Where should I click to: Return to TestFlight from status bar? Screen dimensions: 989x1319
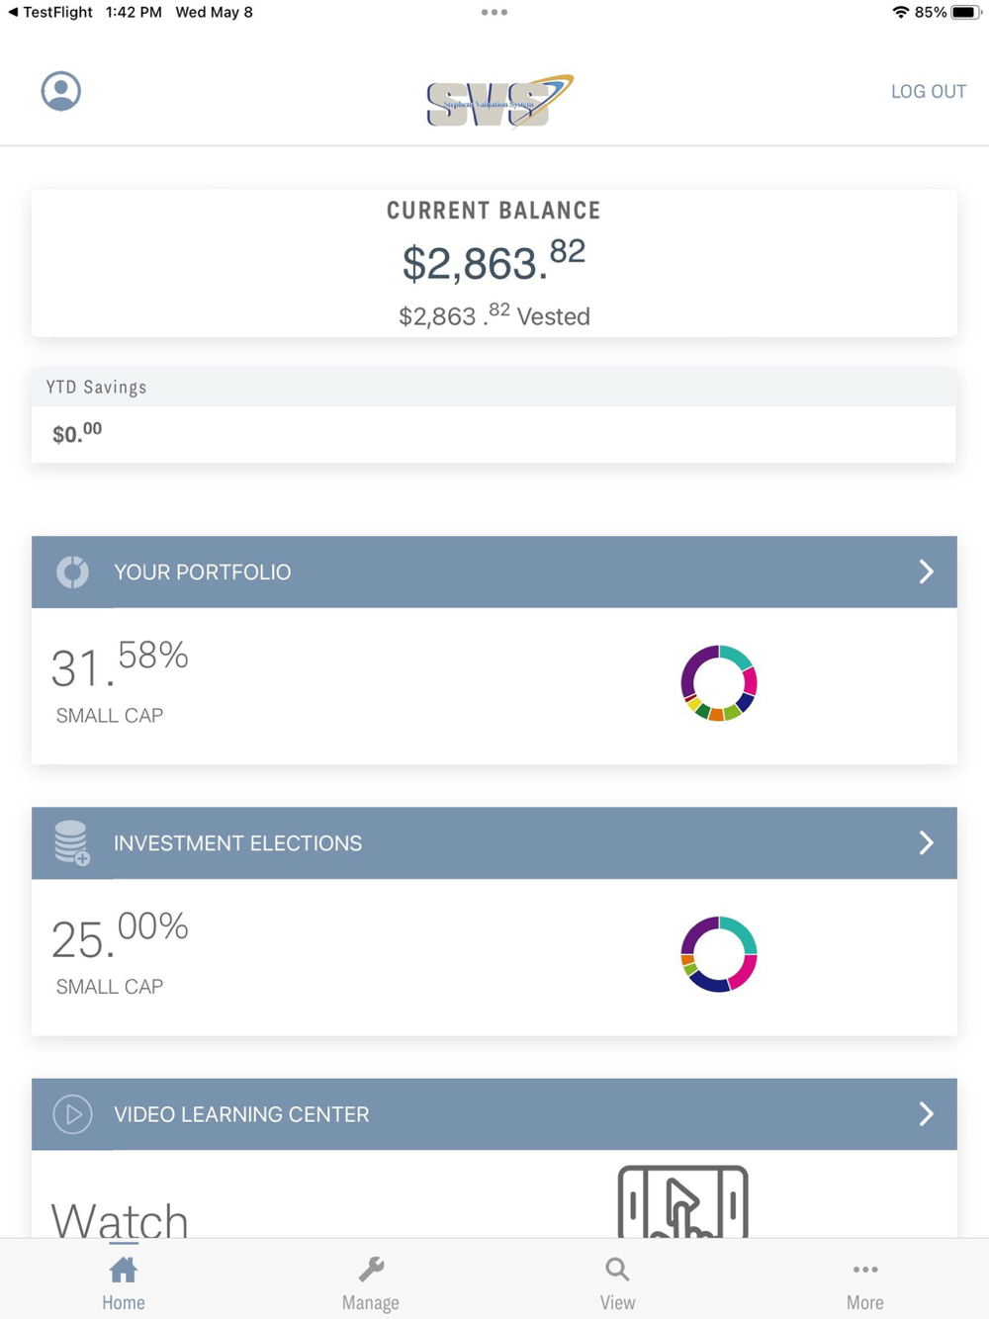pyautogui.click(x=49, y=12)
